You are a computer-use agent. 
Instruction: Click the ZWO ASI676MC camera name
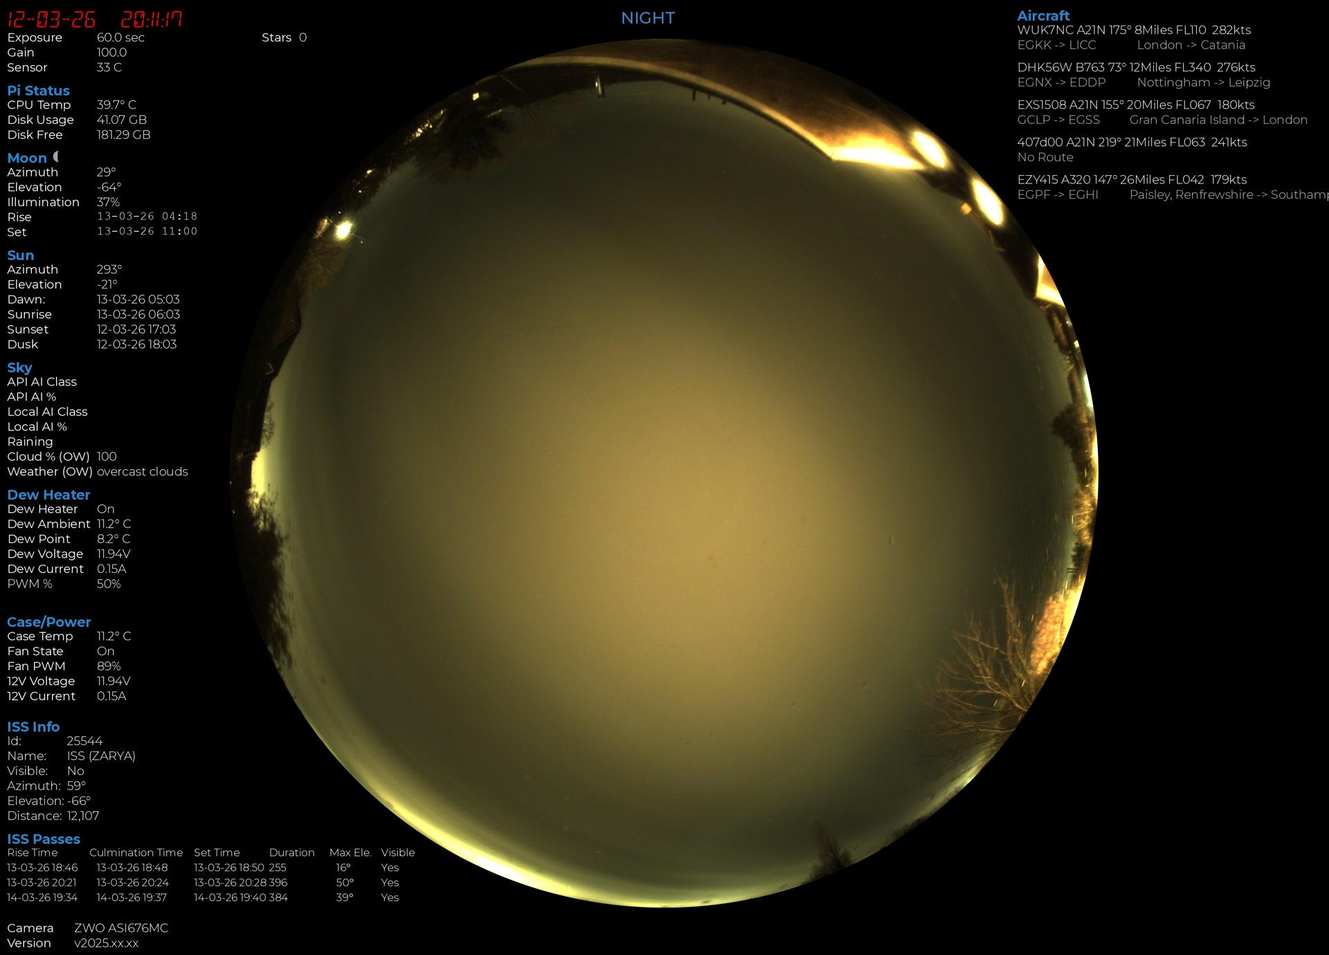pos(121,928)
